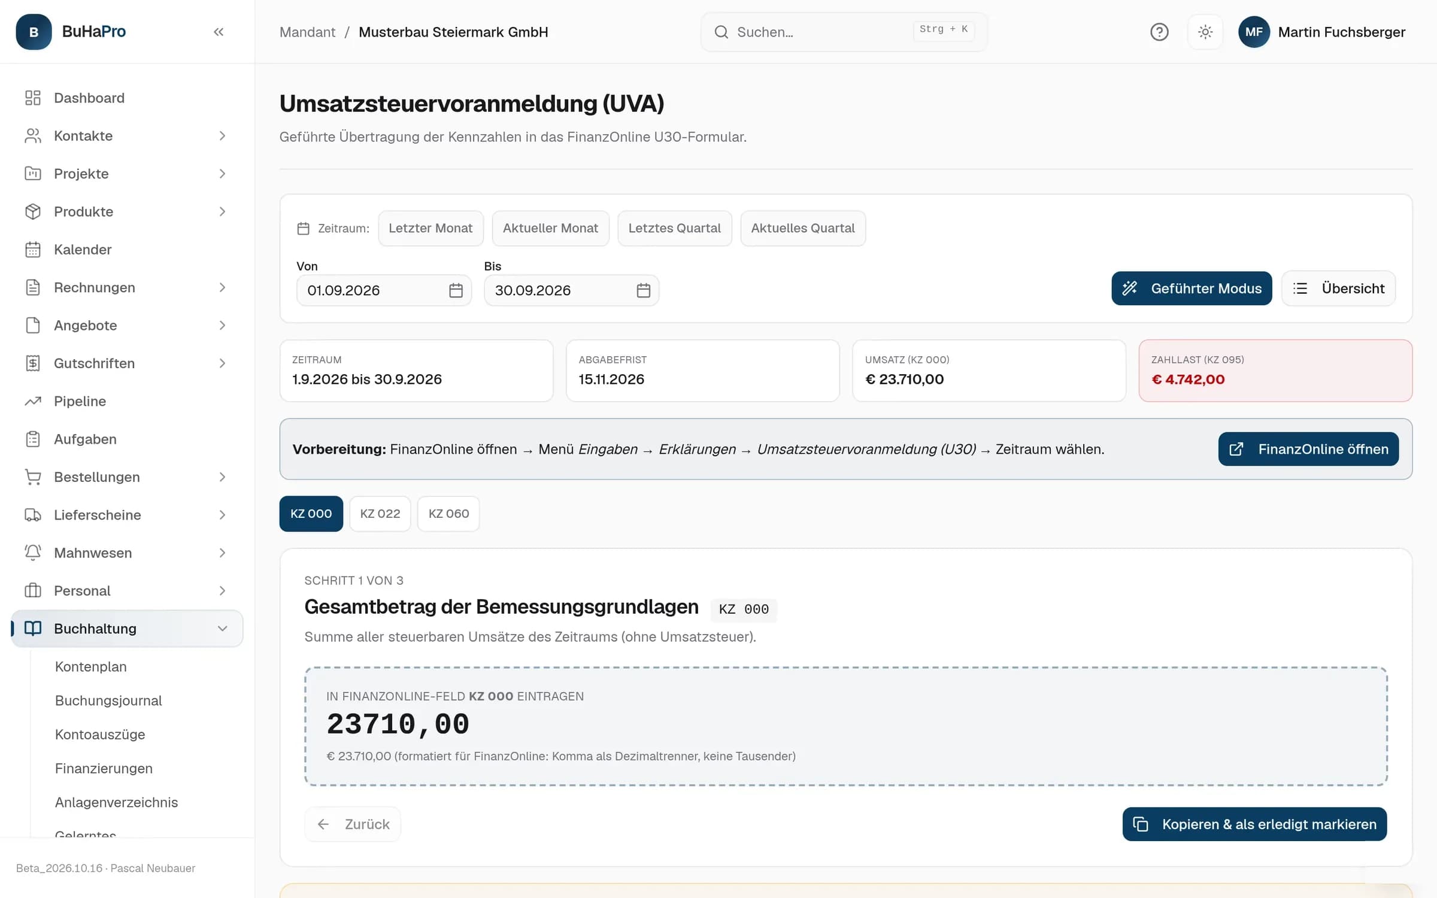Focus the Suchen search field
Viewport: 1437px width, 898px height.
pyautogui.click(x=844, y=32)
